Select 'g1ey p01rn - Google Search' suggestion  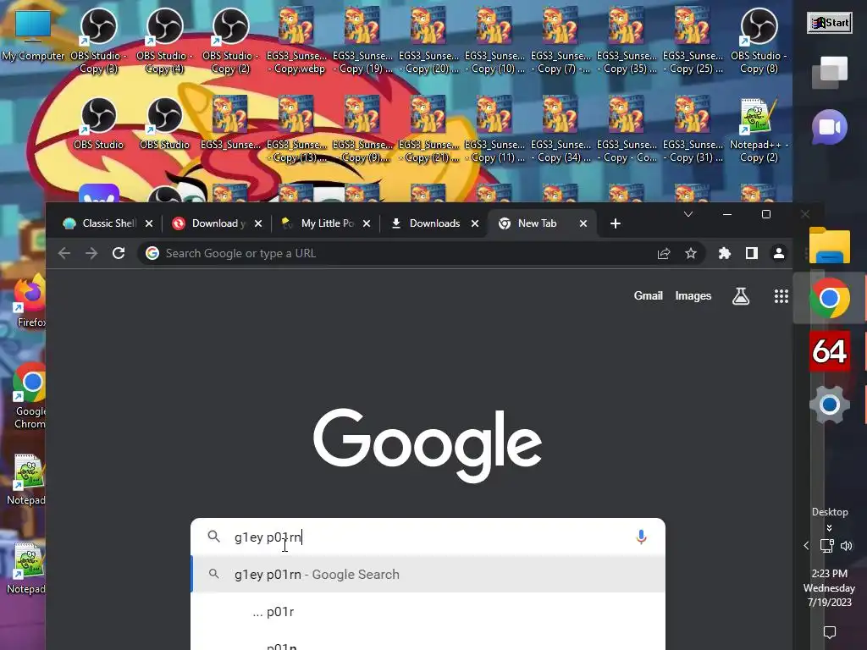[x=428, y=575]
